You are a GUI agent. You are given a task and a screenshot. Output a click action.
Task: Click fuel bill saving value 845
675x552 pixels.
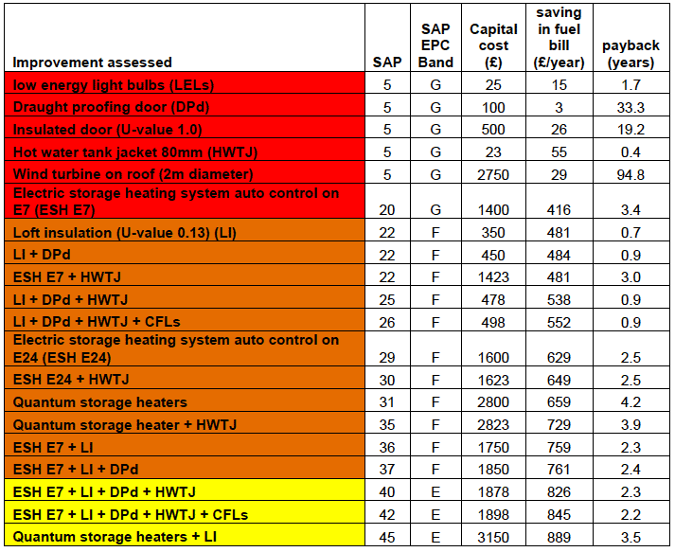click(559, 515)
